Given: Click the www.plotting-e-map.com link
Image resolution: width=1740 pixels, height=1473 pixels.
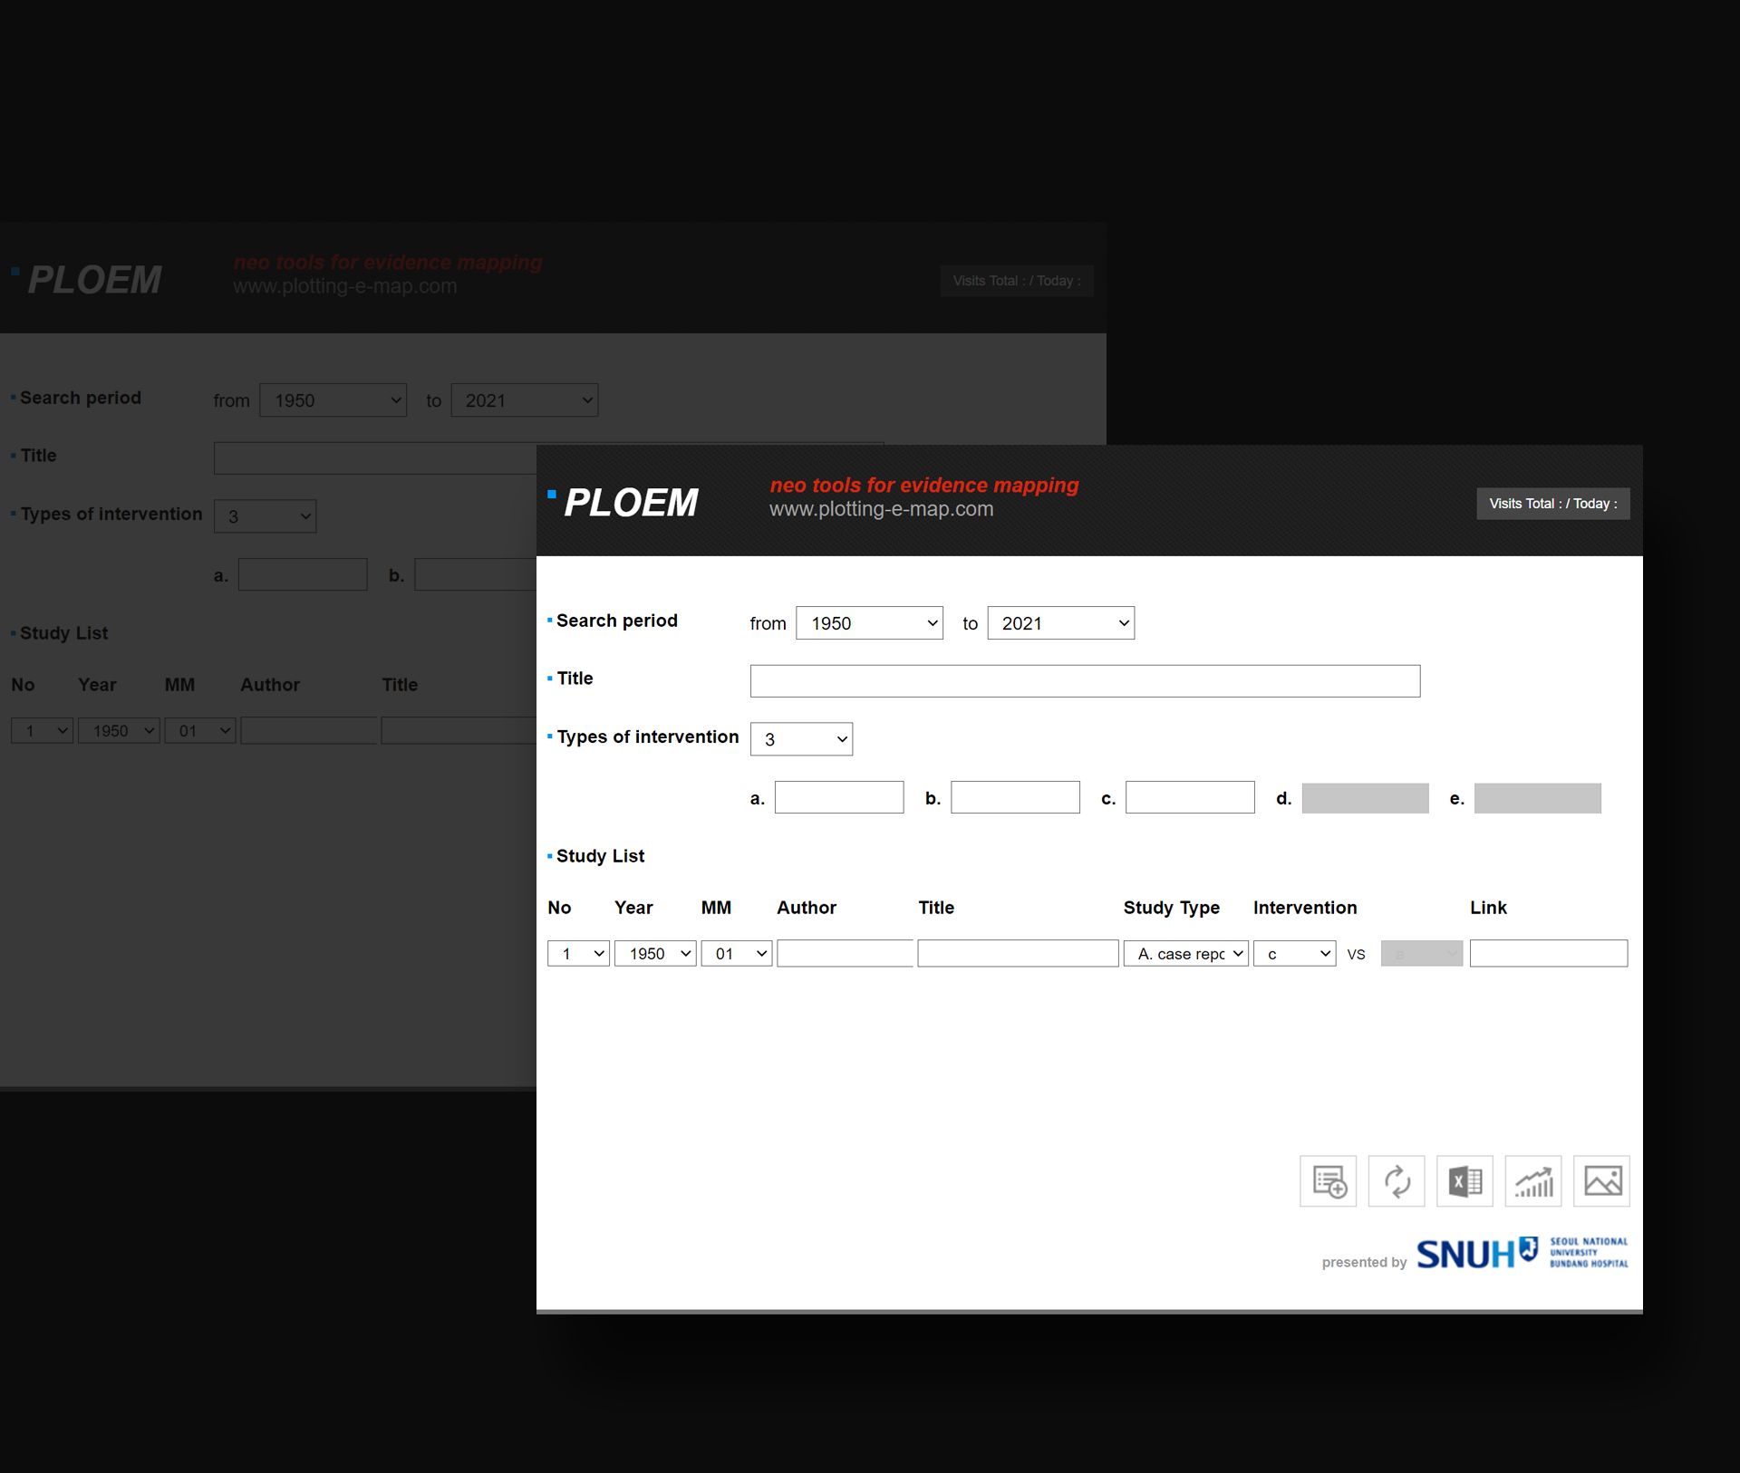Looking at the screenshot, I should (x=881, y=509).
